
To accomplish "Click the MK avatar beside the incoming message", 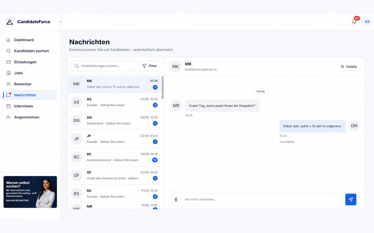I will (176, 106).
